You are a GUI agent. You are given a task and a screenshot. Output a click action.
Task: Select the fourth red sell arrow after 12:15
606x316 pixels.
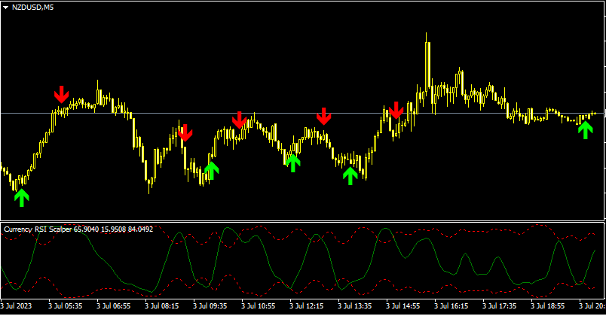pos(323,116)
